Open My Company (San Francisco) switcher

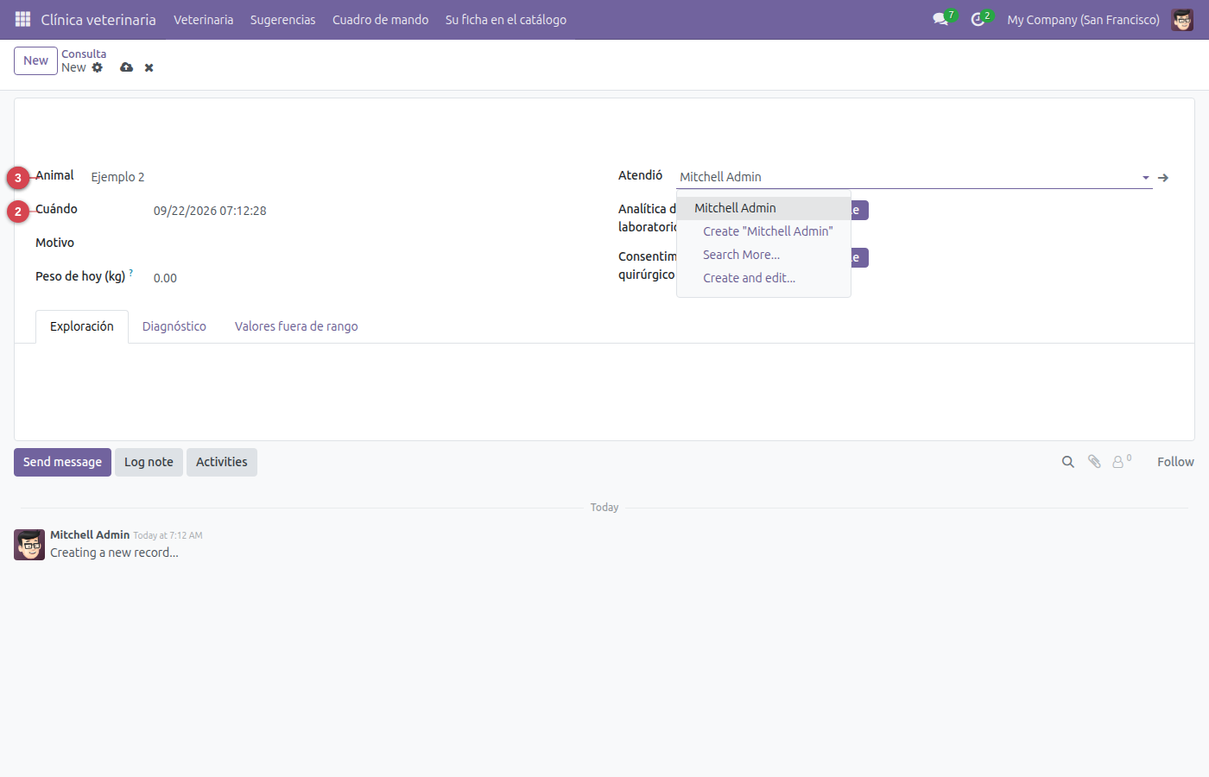click(1083, 20)
